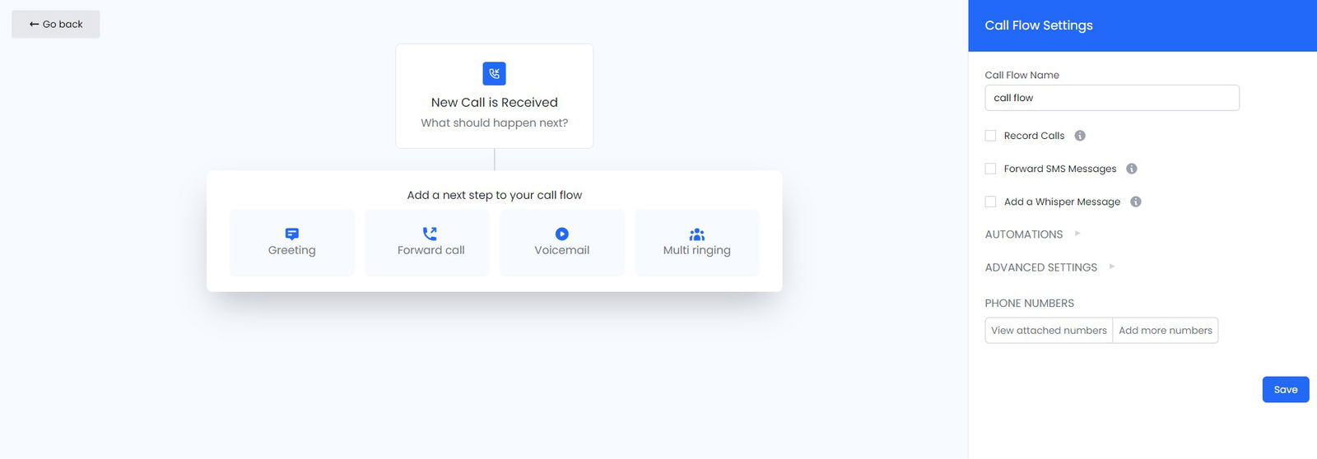This screenshot has height=459, width=1317.
Task: Go back to the previous page
Action: [56, 25]
